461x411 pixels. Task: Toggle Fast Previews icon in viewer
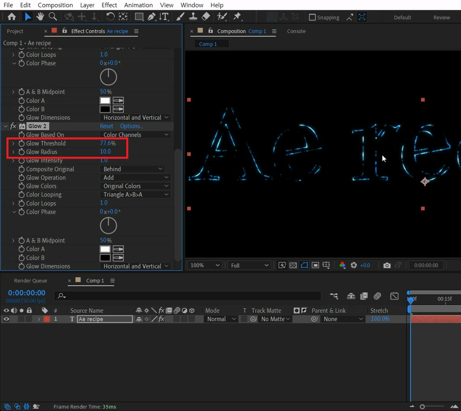coord(282,265)
